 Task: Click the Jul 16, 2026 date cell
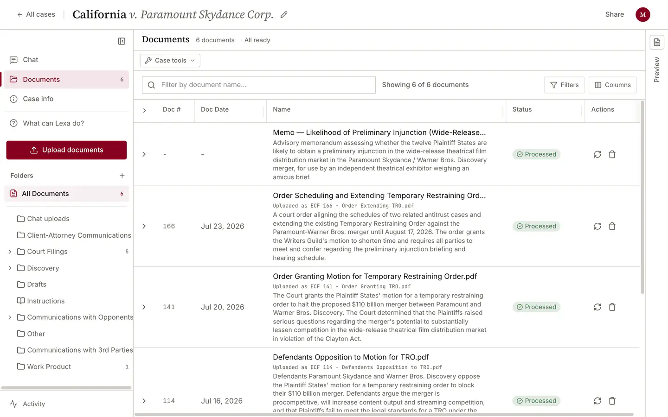coord(222,401)
